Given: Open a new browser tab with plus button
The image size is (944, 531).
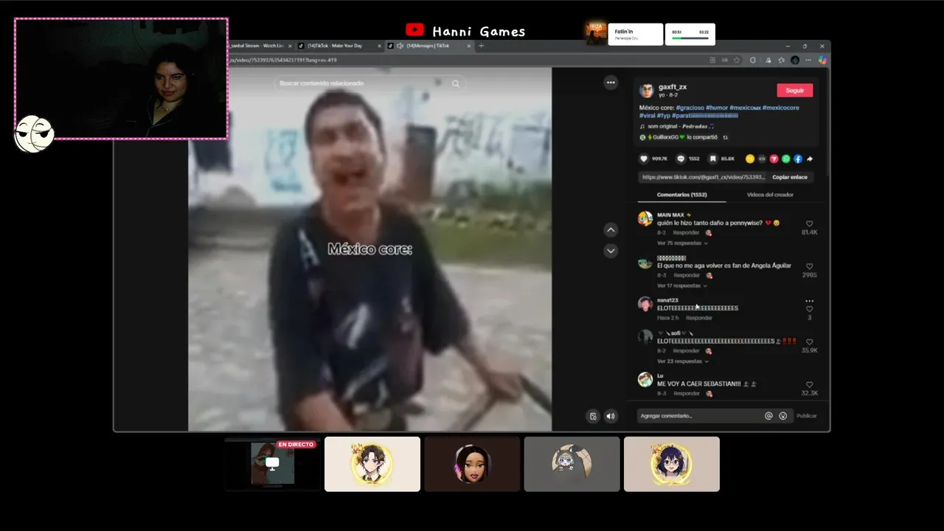Looking at the screenshot, I should (x=481, y=46).
